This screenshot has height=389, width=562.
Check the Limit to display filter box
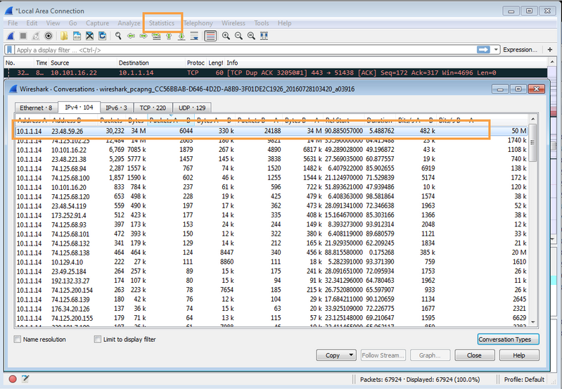(98, 339)
